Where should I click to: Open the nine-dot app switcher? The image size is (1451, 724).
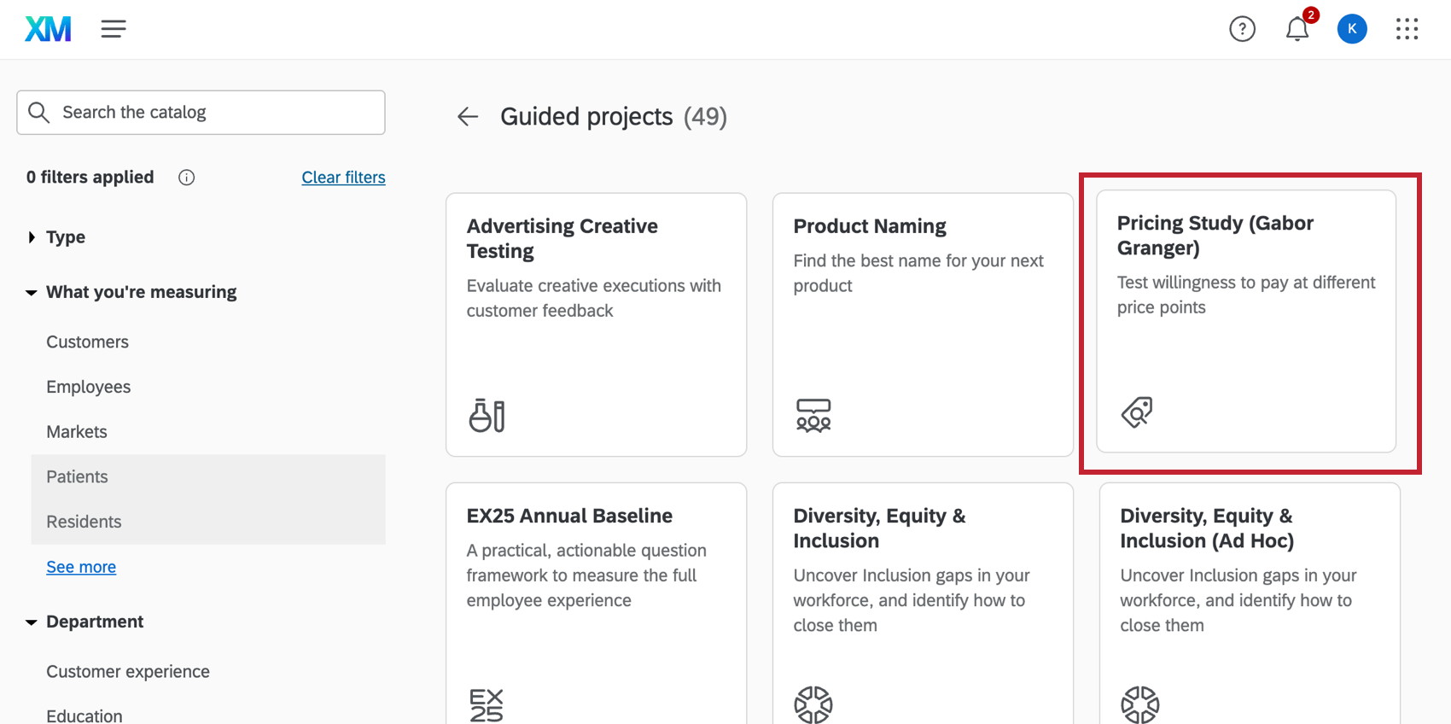(x=1407, y=29)
